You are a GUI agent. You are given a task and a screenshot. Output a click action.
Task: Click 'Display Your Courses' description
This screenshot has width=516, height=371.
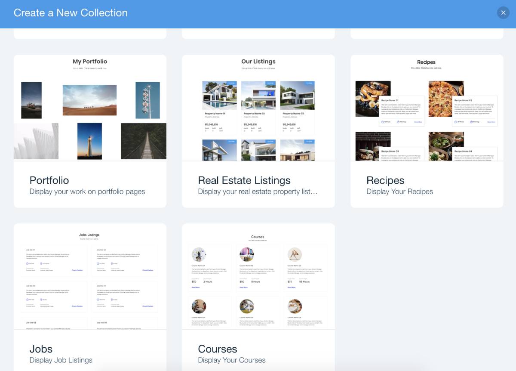pyautogui.click(x=232, y=360)
